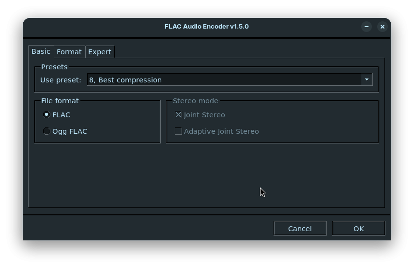Image resolution: width=414 pixels, height=268 pixels.
Task: Click the FLAC Audio Encoder v1.5.0 title bar
Action: (x=207, y=27)
